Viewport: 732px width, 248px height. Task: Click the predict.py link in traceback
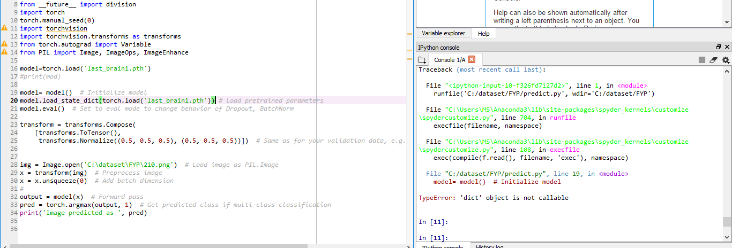point(492,174)
